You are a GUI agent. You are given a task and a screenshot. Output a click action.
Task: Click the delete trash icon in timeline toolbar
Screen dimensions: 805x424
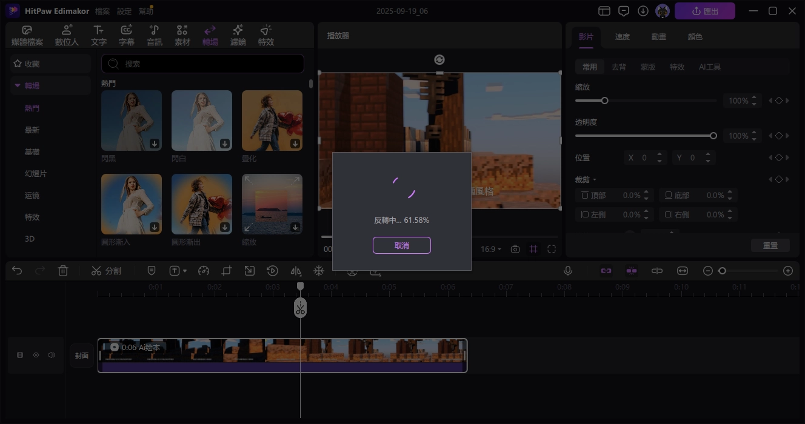(x=63, y=271)
